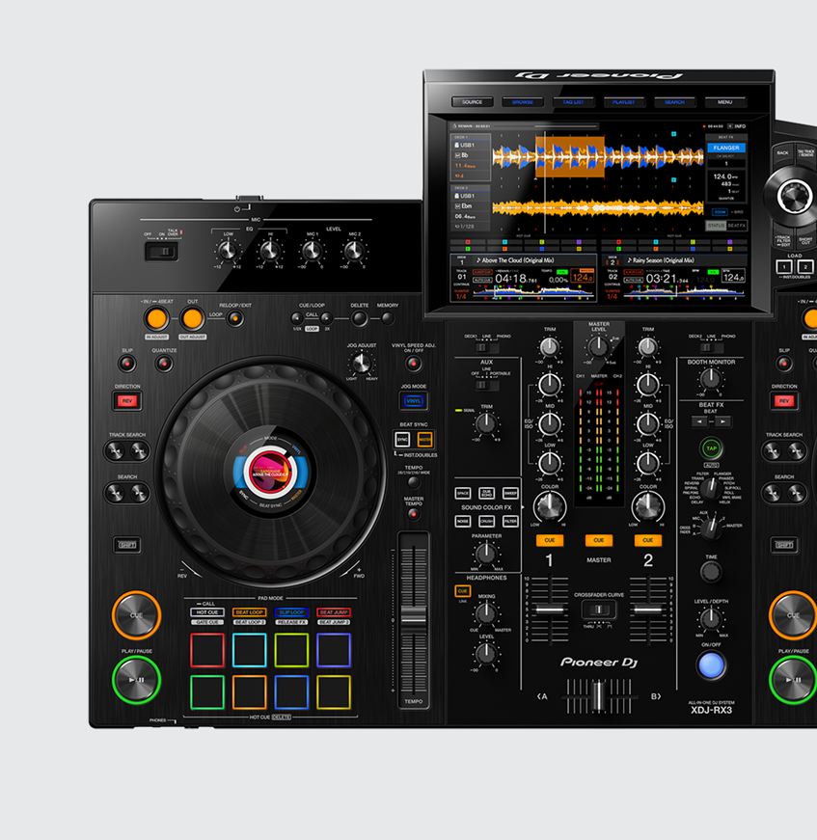Tap the blue performance pad in the bottom row

point(291,692)
